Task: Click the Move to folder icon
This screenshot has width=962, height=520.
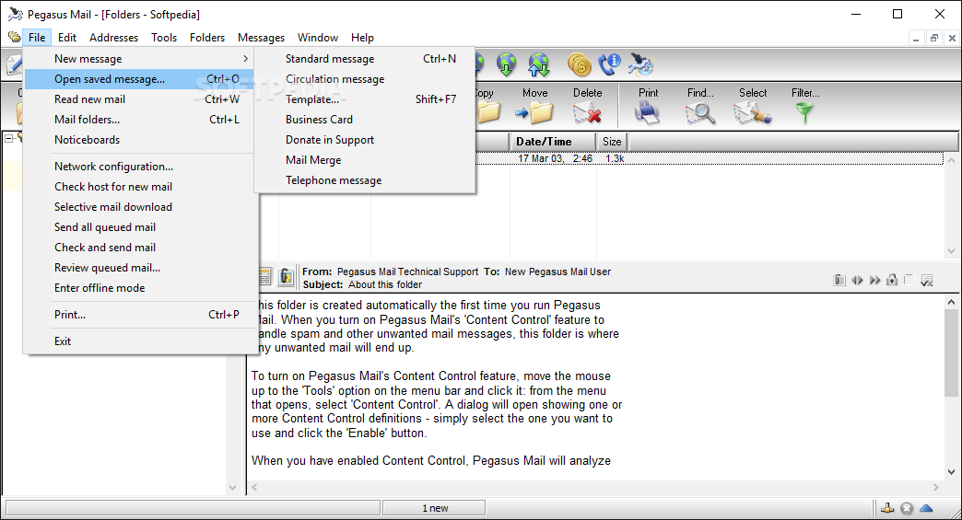Action: pos(534,113)
